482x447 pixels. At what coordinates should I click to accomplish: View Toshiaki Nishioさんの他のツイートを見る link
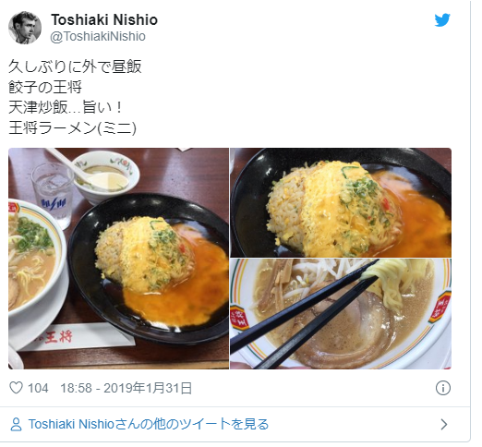149,424
